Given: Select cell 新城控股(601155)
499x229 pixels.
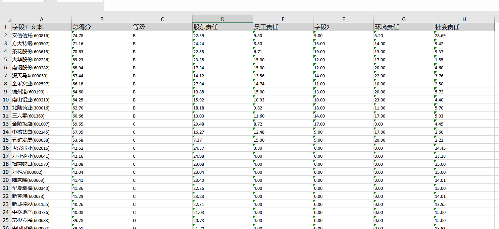Looking at the screenshot, I should coord(42,204).
